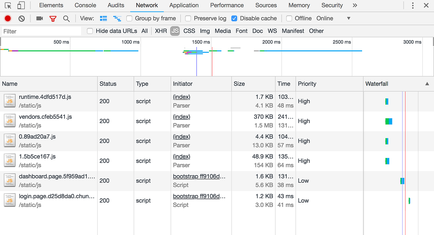Check the Offline checkbox

(x=289, y=18)
